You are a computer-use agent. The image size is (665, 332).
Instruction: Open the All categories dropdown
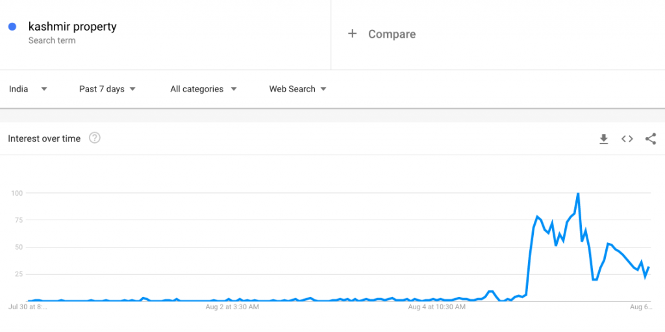click(x=203, y=89)
